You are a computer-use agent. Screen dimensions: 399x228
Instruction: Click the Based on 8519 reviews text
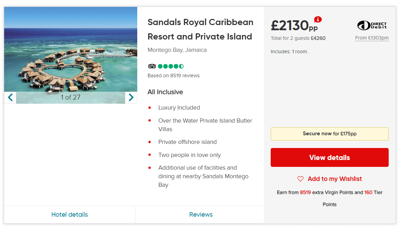(x=173, y=76)
